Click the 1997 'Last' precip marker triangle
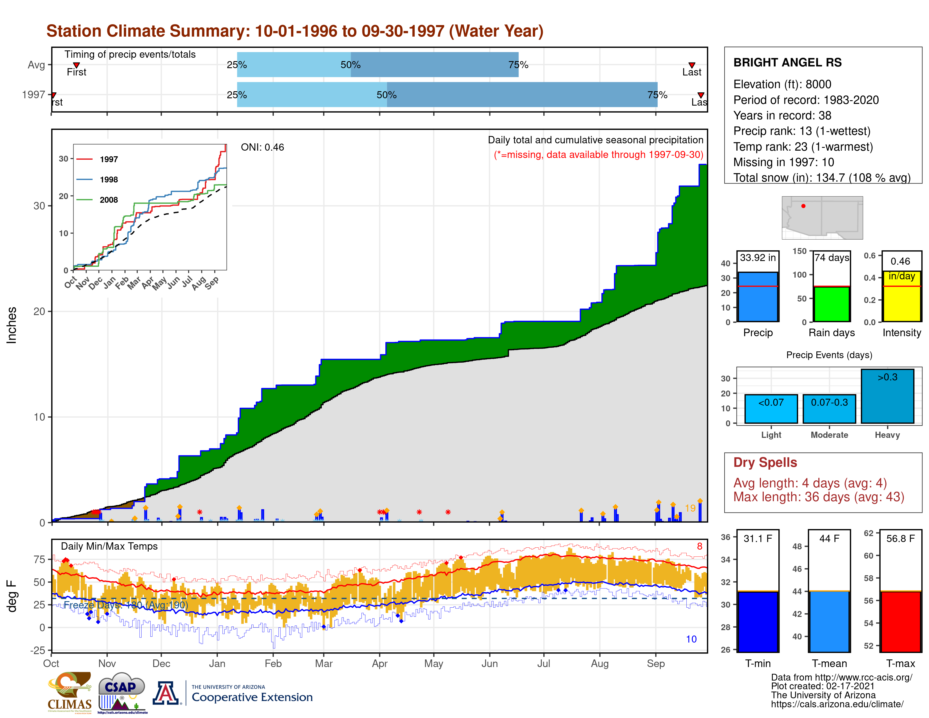The image size is (929, 718). point(701,95)
